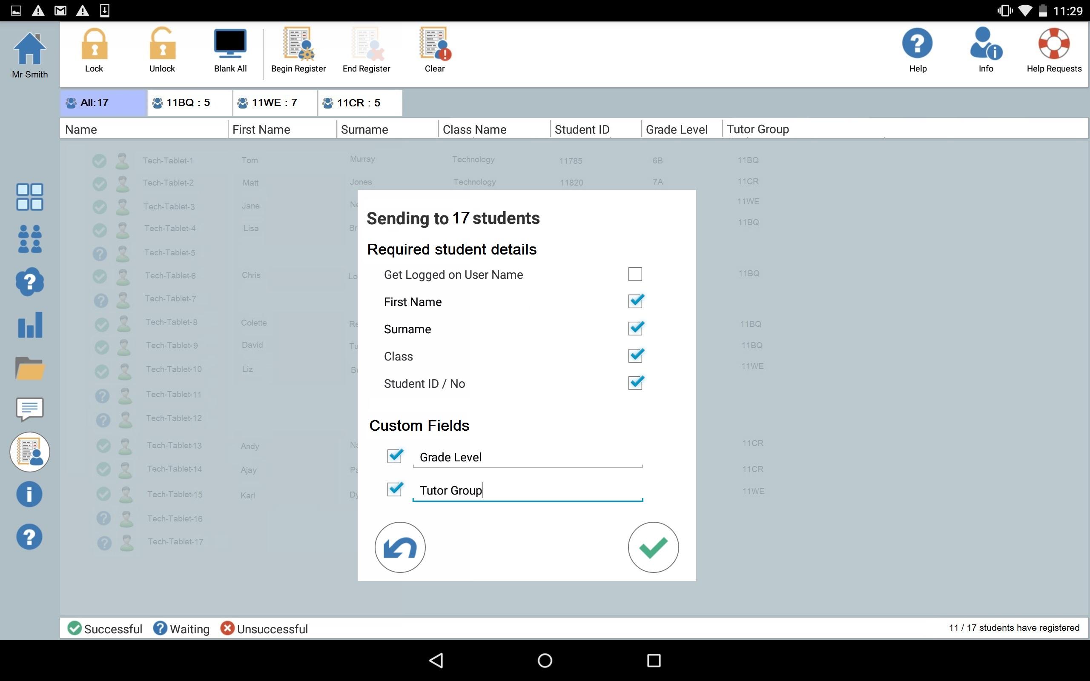Select the students group icon in the sidebar
This screenshot has height=681, width=1090.
coord(29,239)
